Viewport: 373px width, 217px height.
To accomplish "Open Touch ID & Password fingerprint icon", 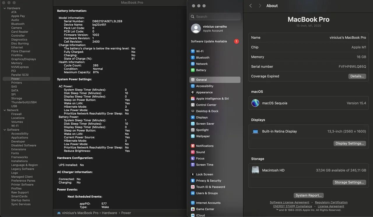I will [x=193, y=187].
